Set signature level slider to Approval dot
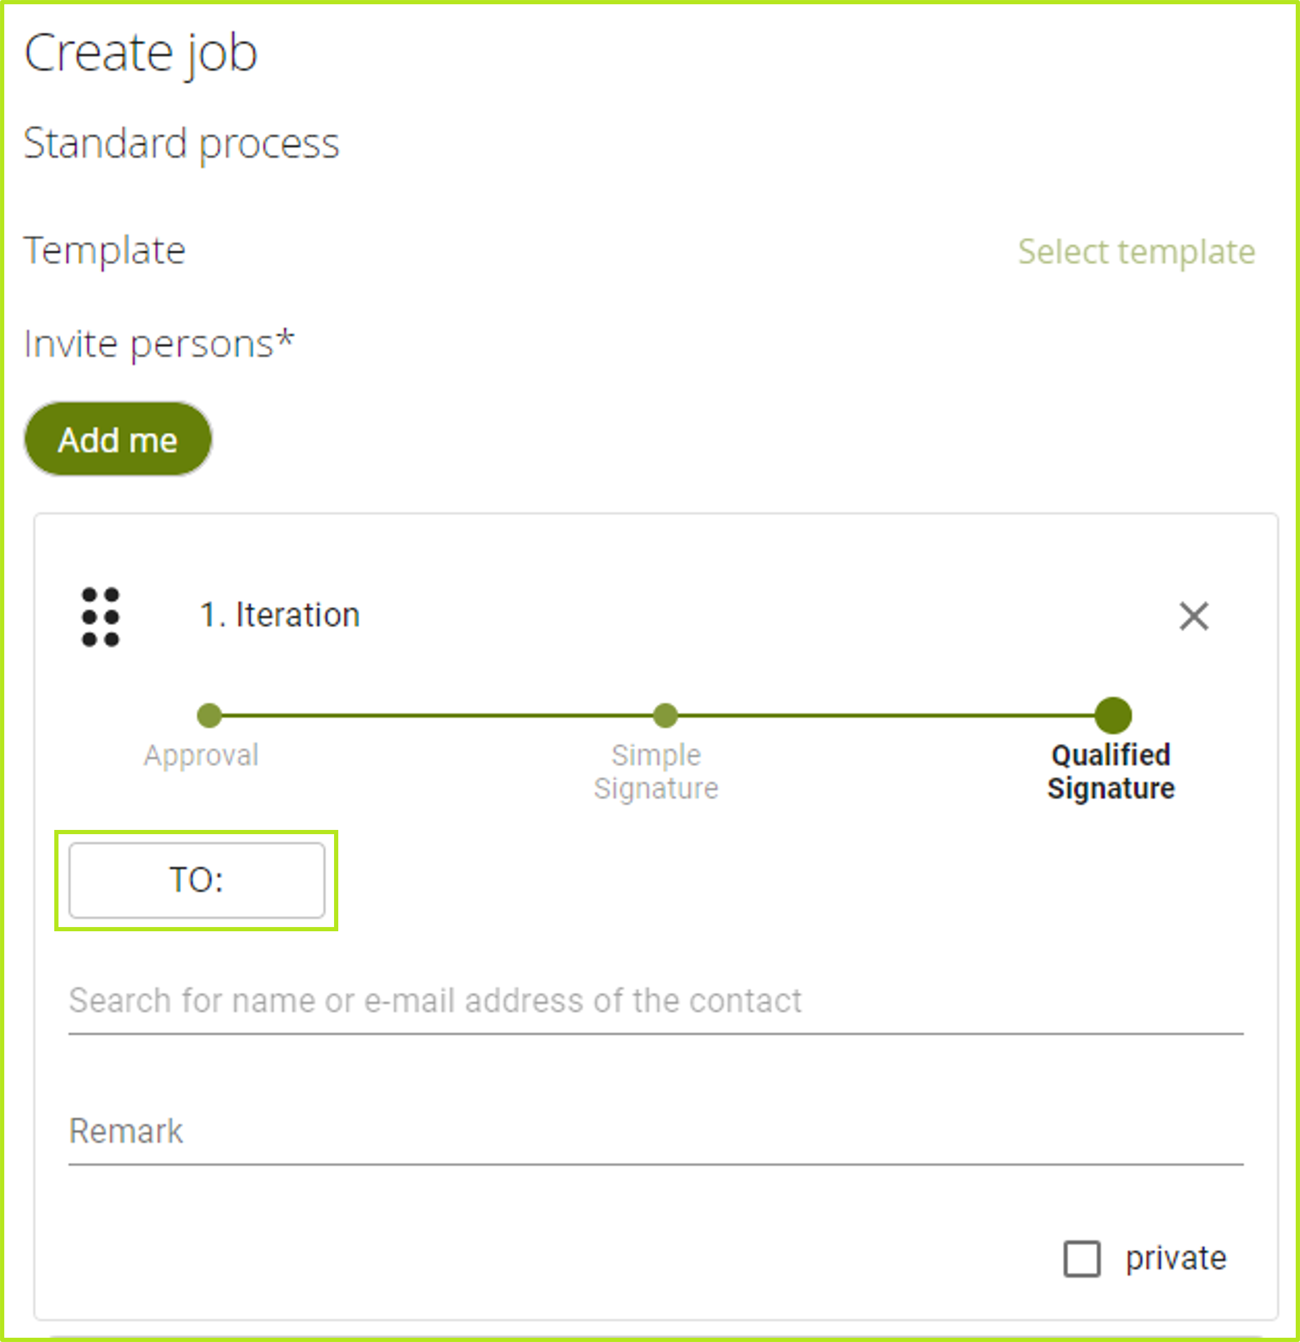Viewport: 1300px width, 1342px height. (209, 715)
